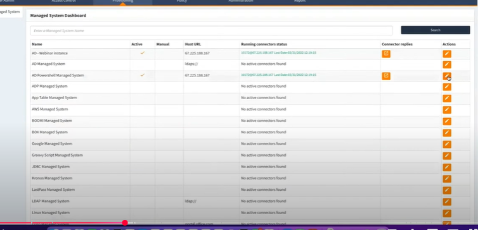Image resolution: width=478 pixels, height=230 pixels.
Task: Edit the AD - Webinar instance system
Action: (447, 54)
